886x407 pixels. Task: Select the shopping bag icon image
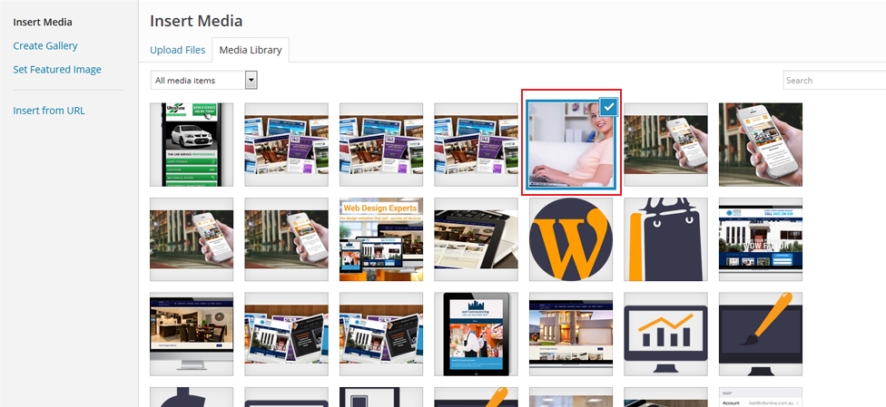[665, 239]
